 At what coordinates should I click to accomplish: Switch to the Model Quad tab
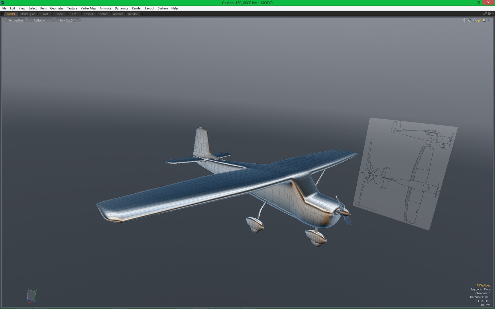click(x=28, y=14)
